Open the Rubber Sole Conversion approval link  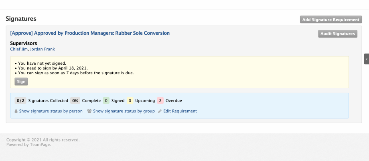pyautogui.click(x=90, y=33)
